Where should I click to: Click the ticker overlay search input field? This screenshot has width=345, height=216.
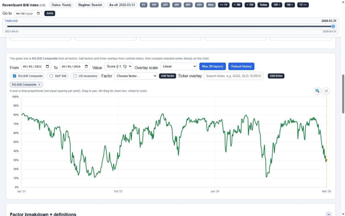(x=234, y=76)
